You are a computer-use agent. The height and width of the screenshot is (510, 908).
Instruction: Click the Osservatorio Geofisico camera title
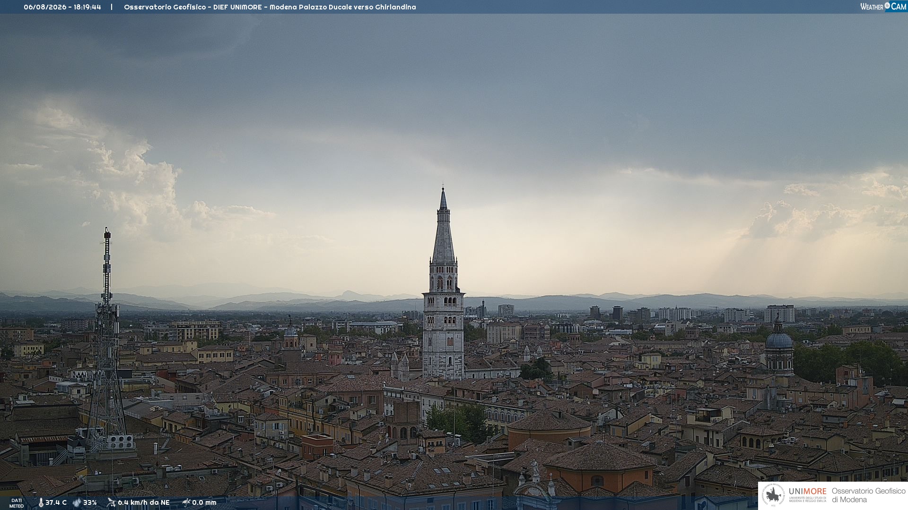(x=270, y=7)
